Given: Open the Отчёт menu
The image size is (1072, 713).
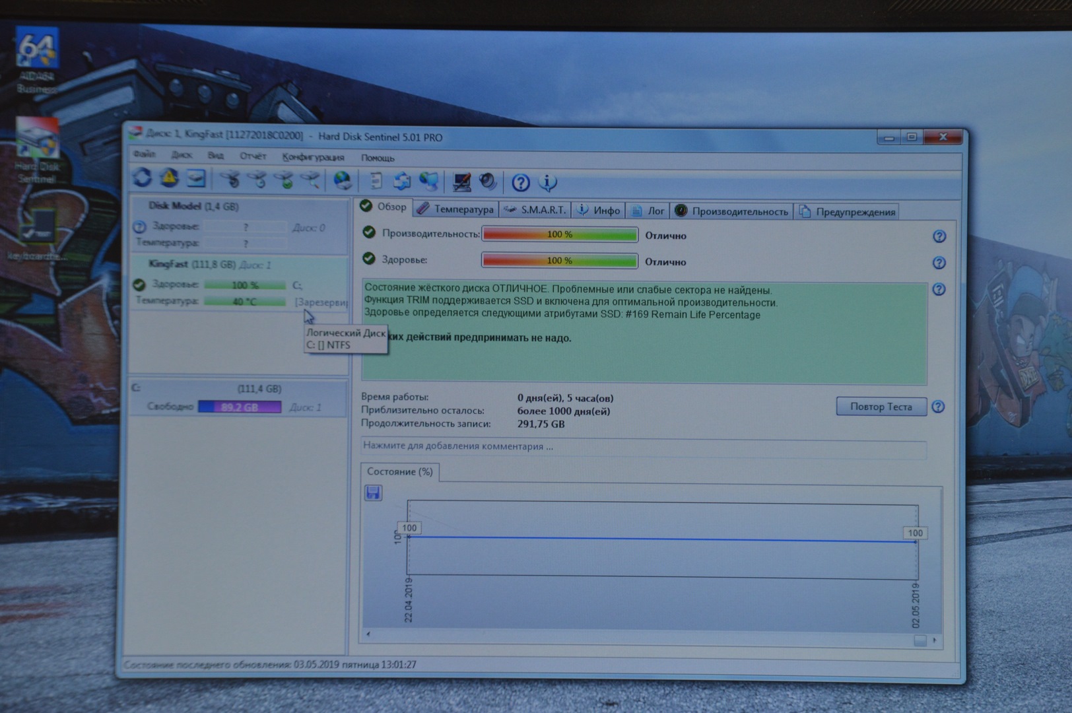Looking at the screenshot, I should pos(252,156).
